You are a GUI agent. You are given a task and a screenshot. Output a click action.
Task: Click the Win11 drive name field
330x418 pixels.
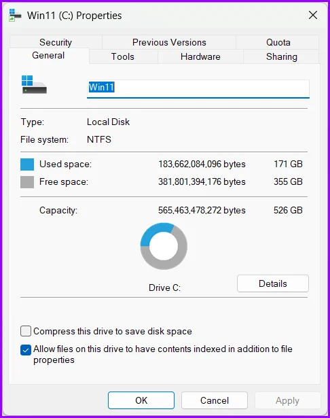pyautogui.click(x=198, y=88)
